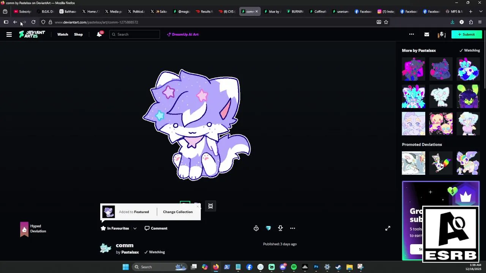Focus the DeviantArt Search field
The image size is (486, 273).
click(x=135, y=35)
